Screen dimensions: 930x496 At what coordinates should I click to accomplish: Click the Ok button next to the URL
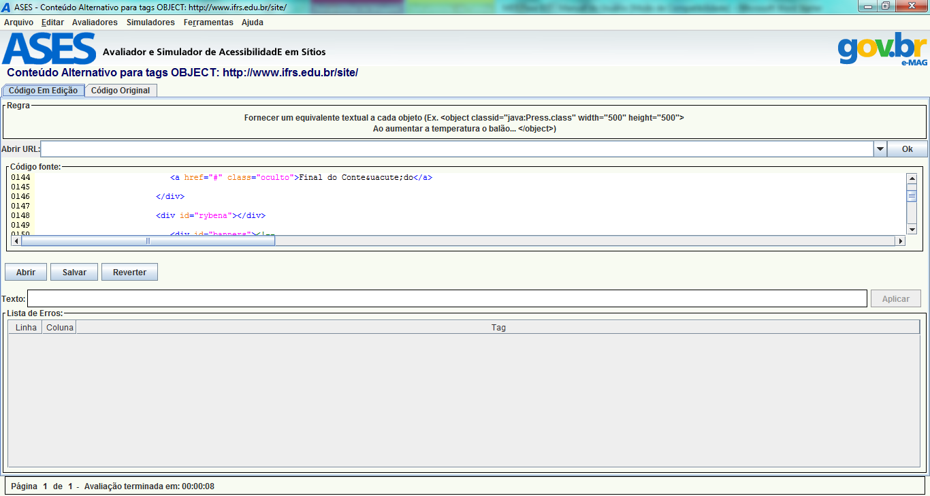point(908,149)
